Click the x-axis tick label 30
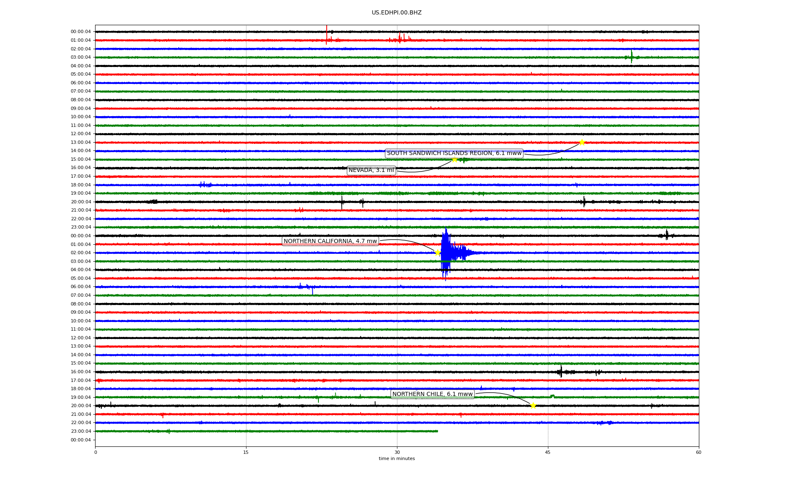The height and width of the screenshot is (496, 794). click(x=397, y=452)
